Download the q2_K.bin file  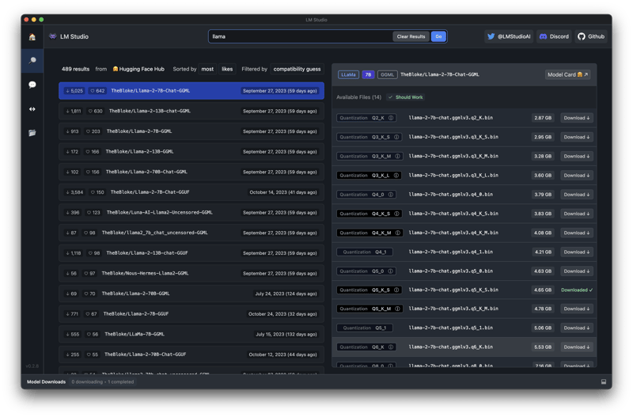point(577,118)
